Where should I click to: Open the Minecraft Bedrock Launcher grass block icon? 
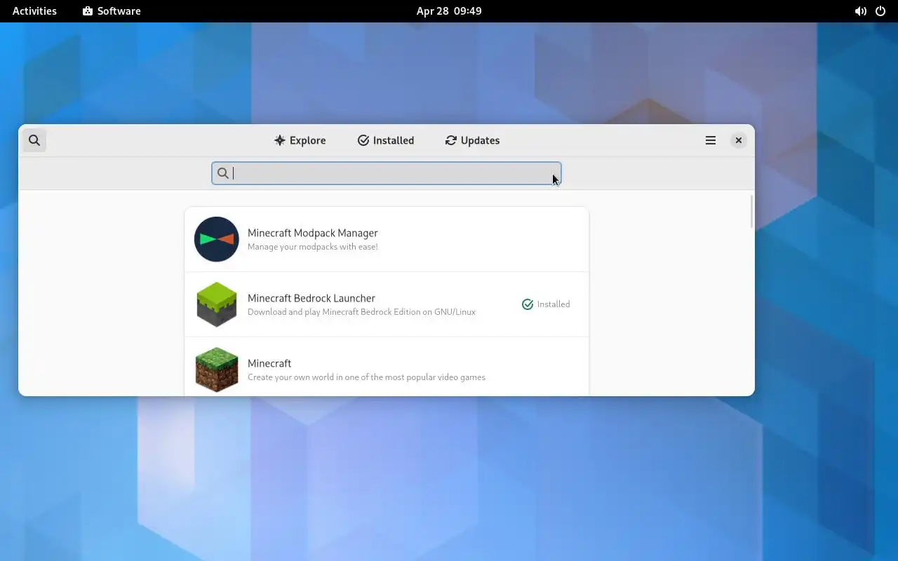pyautogui.click(x=217, y=304)
